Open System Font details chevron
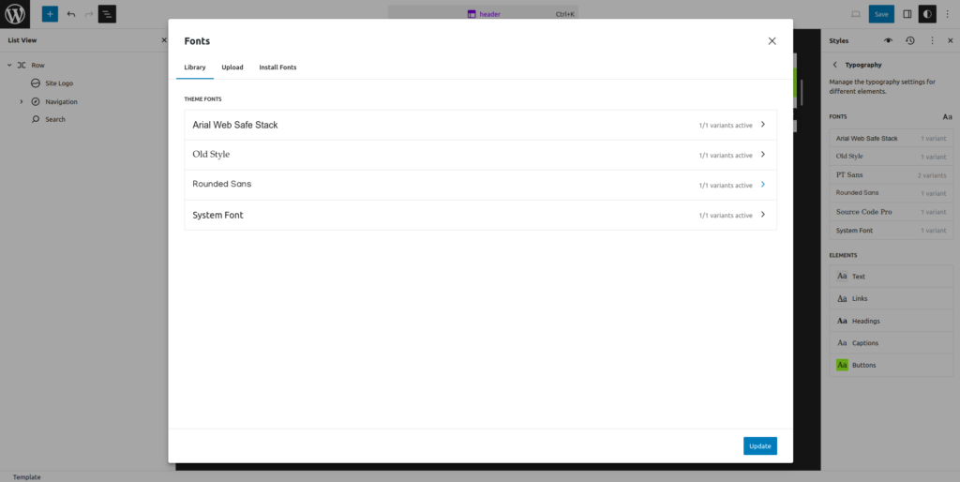The height and width of the screenshot is (482, 960). [763, 215]
